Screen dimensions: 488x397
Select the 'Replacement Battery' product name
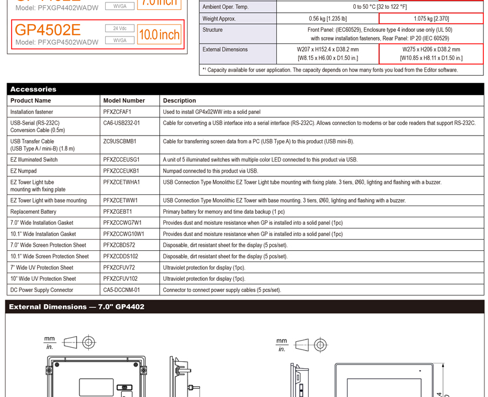point(34,211)
